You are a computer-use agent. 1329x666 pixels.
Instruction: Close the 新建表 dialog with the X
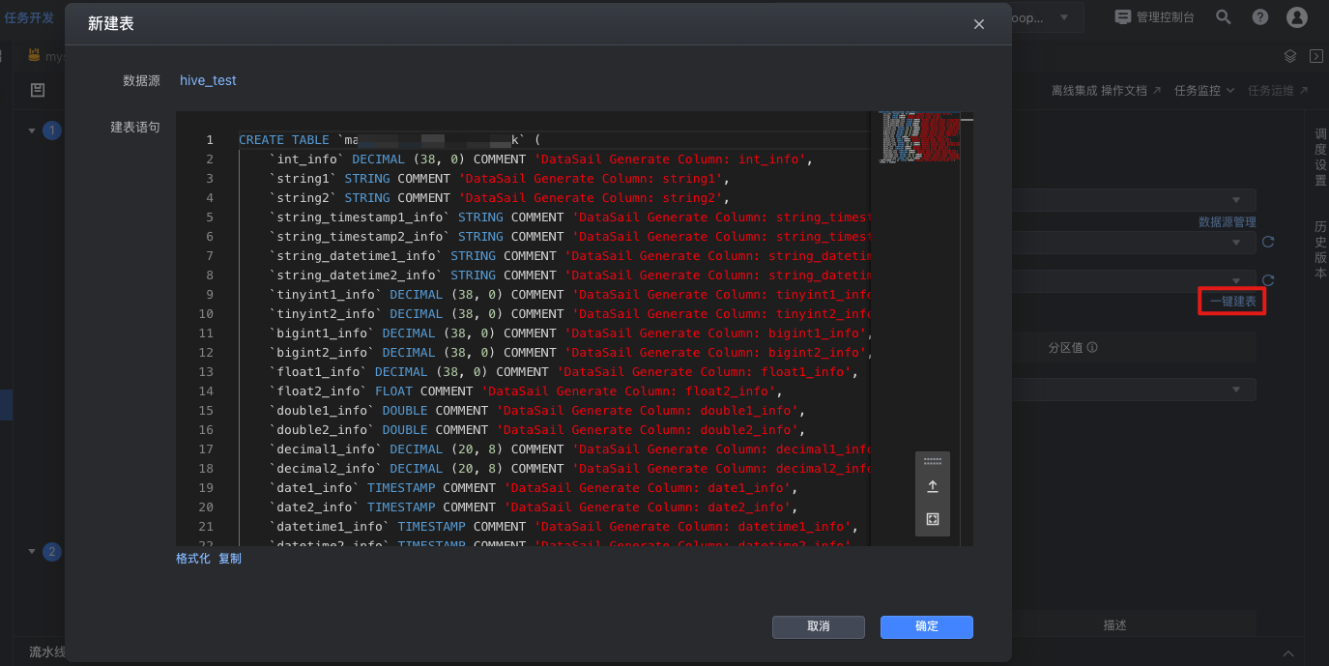tap(979, 24)
